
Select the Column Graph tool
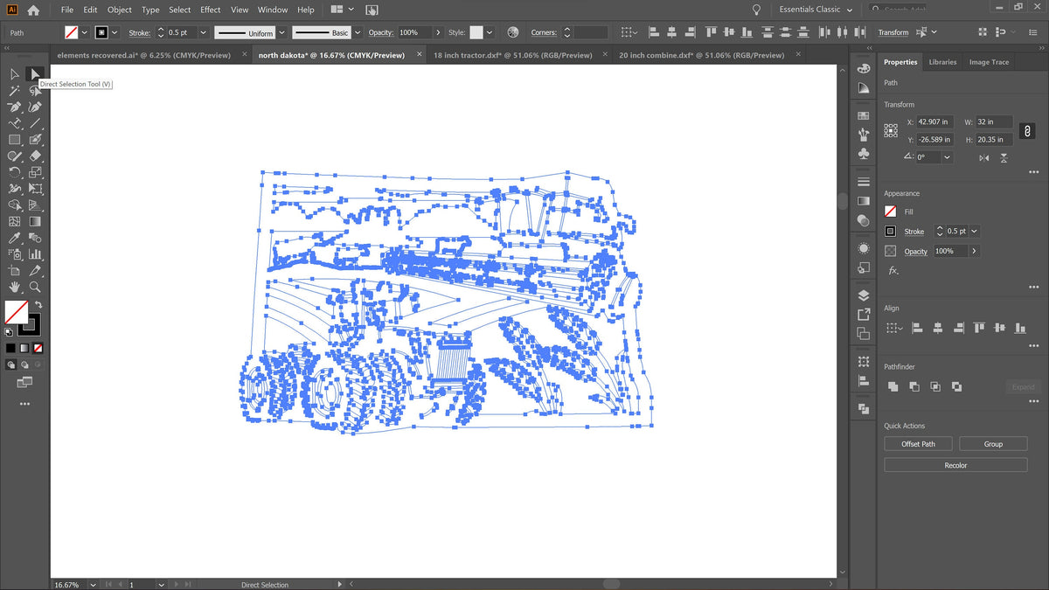(x=35, y=254)
